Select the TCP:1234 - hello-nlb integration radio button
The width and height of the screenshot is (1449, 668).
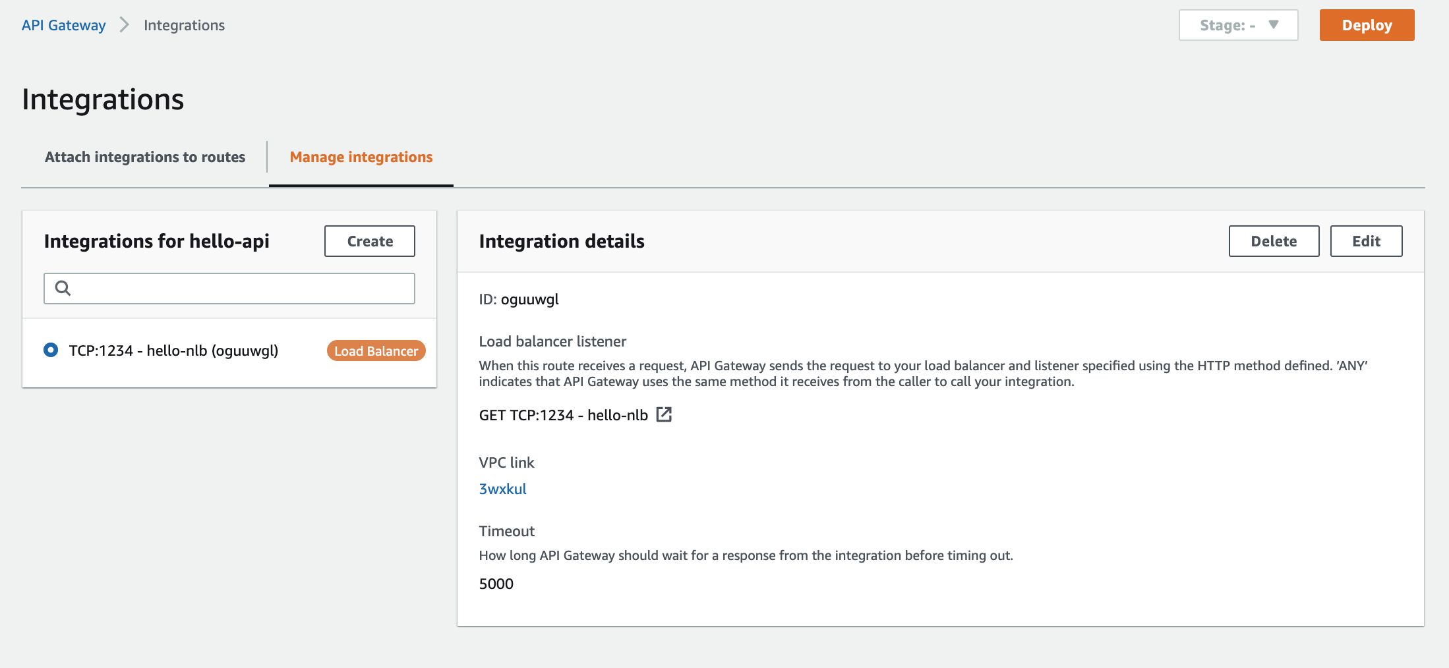(51, 350)
